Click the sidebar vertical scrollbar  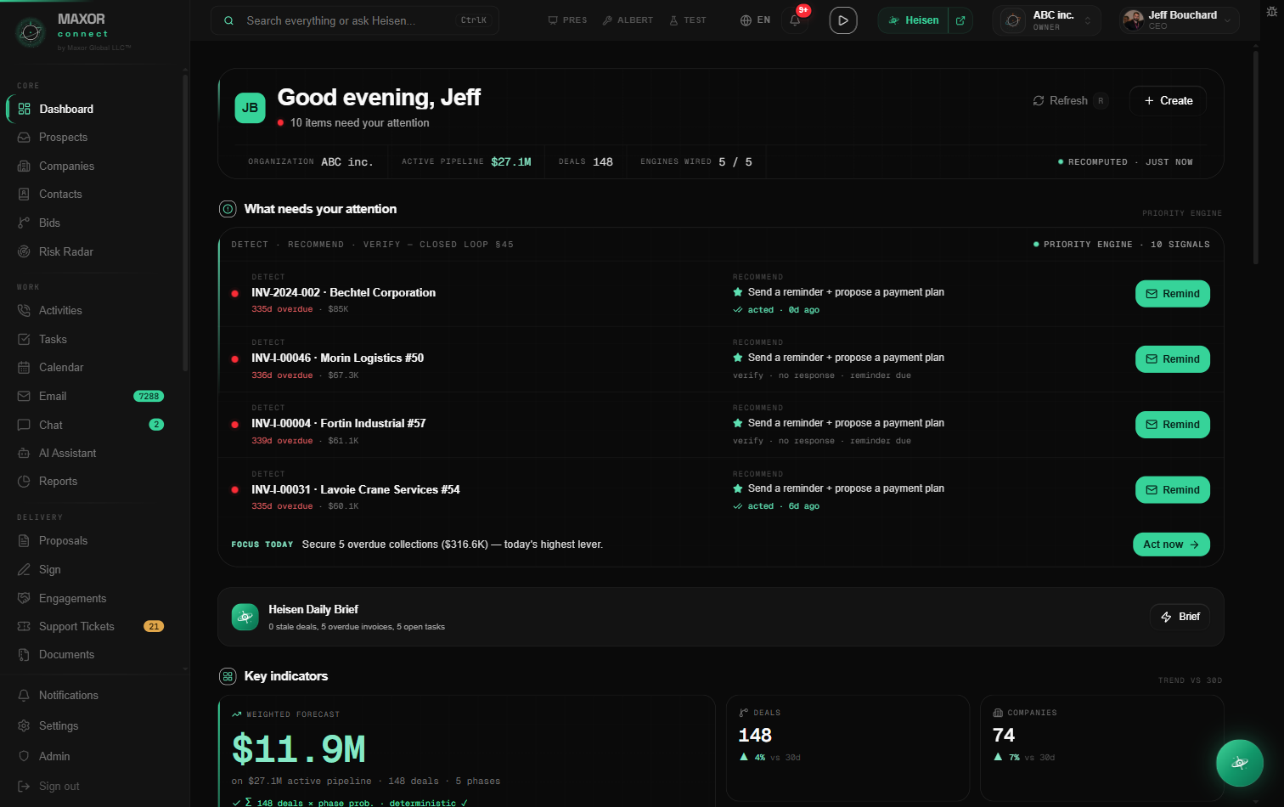click(x=185, y=221)
